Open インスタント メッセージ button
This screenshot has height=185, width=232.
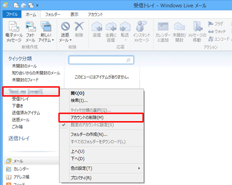(x=142, y=32)
